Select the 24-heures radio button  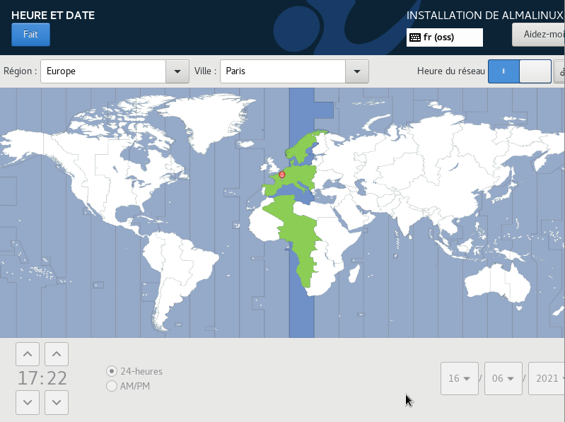click(x=112, y=371)
